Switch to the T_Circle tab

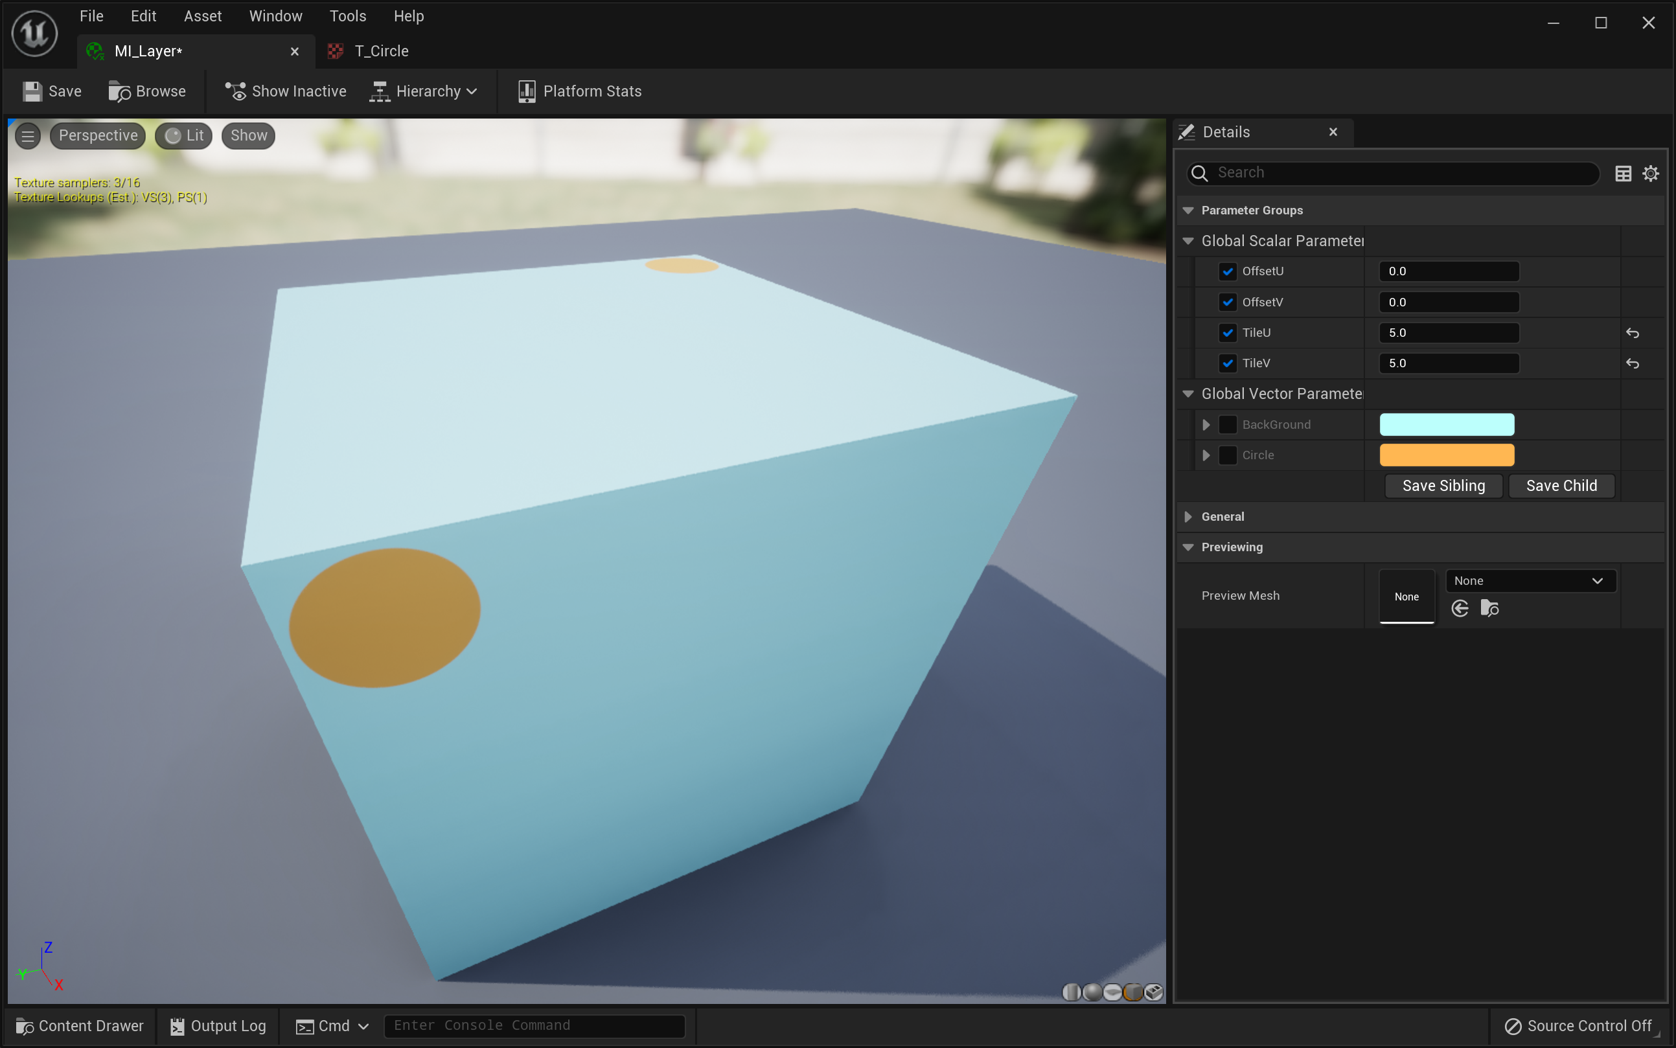(380, 51)
